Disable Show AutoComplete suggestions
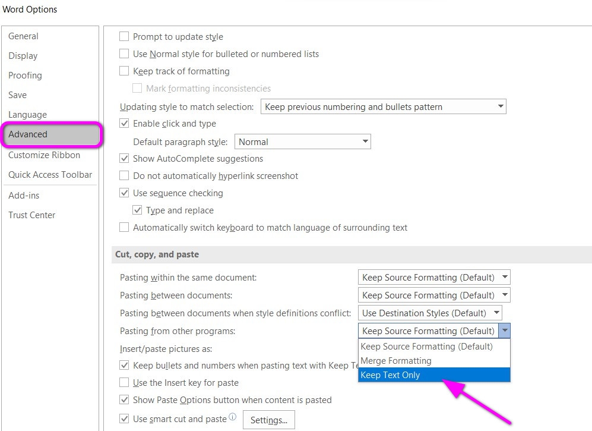The height and width of the screenshot is (431, 592). tap(124, 159)
